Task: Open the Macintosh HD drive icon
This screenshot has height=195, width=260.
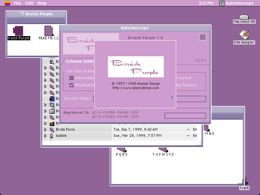Action: click(x=244, y=17)
